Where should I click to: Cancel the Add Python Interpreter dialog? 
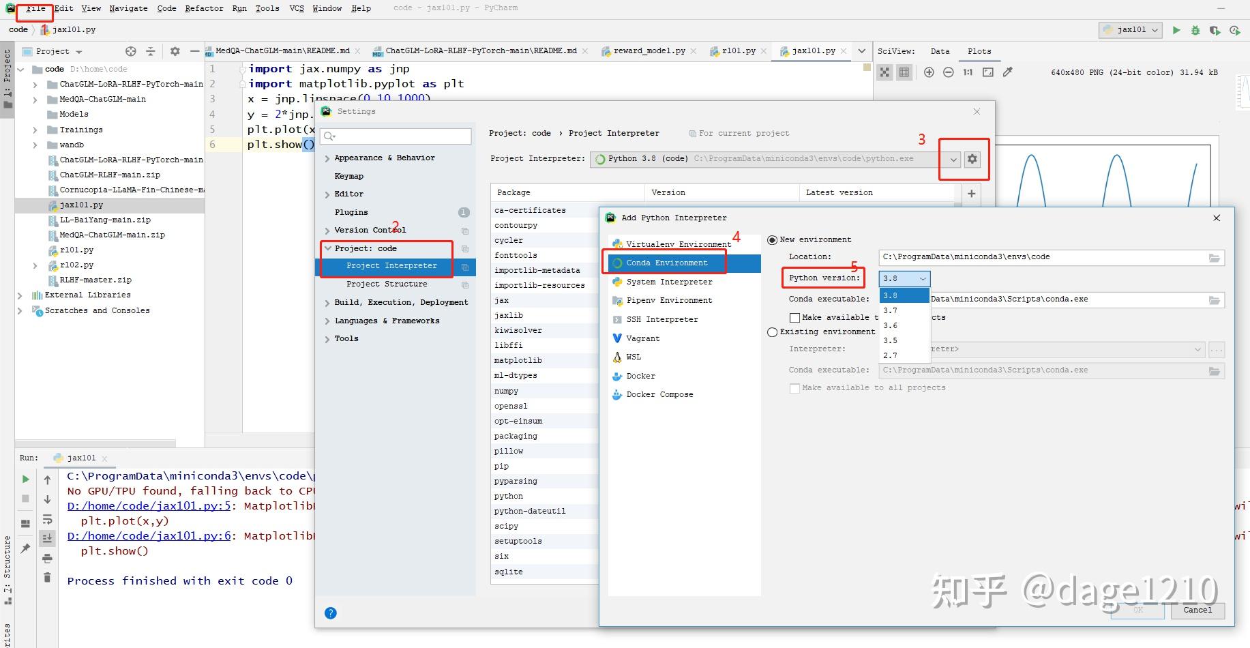click(1198, 610)
